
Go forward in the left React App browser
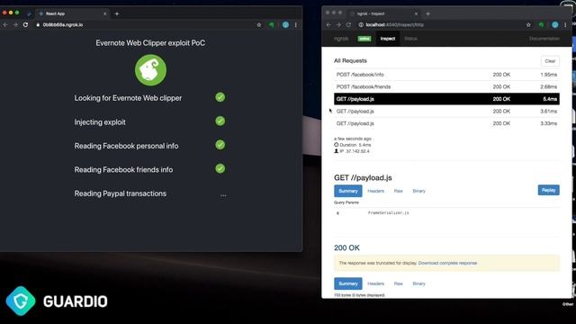click(x=15, y=24)
